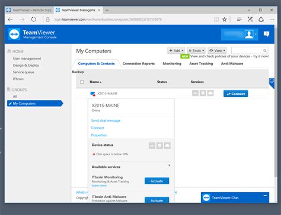Click monitoring service icon in X2015-MAINE row
The width and height of the screenshot is (281, 215).
[195, 93]
